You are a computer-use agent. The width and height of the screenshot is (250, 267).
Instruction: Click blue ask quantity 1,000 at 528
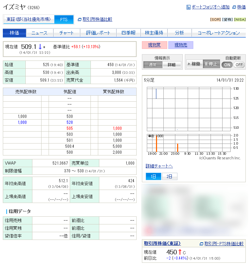click(x=22, y=122)
